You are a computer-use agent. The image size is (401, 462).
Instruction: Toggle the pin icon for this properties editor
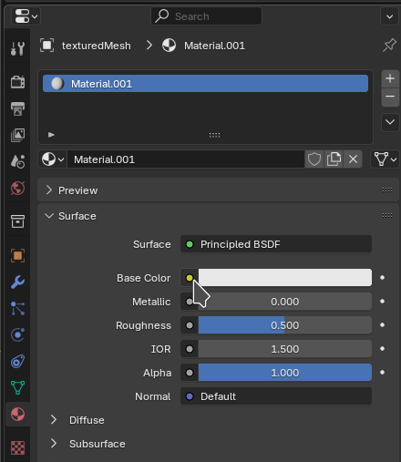coord(389,46)
